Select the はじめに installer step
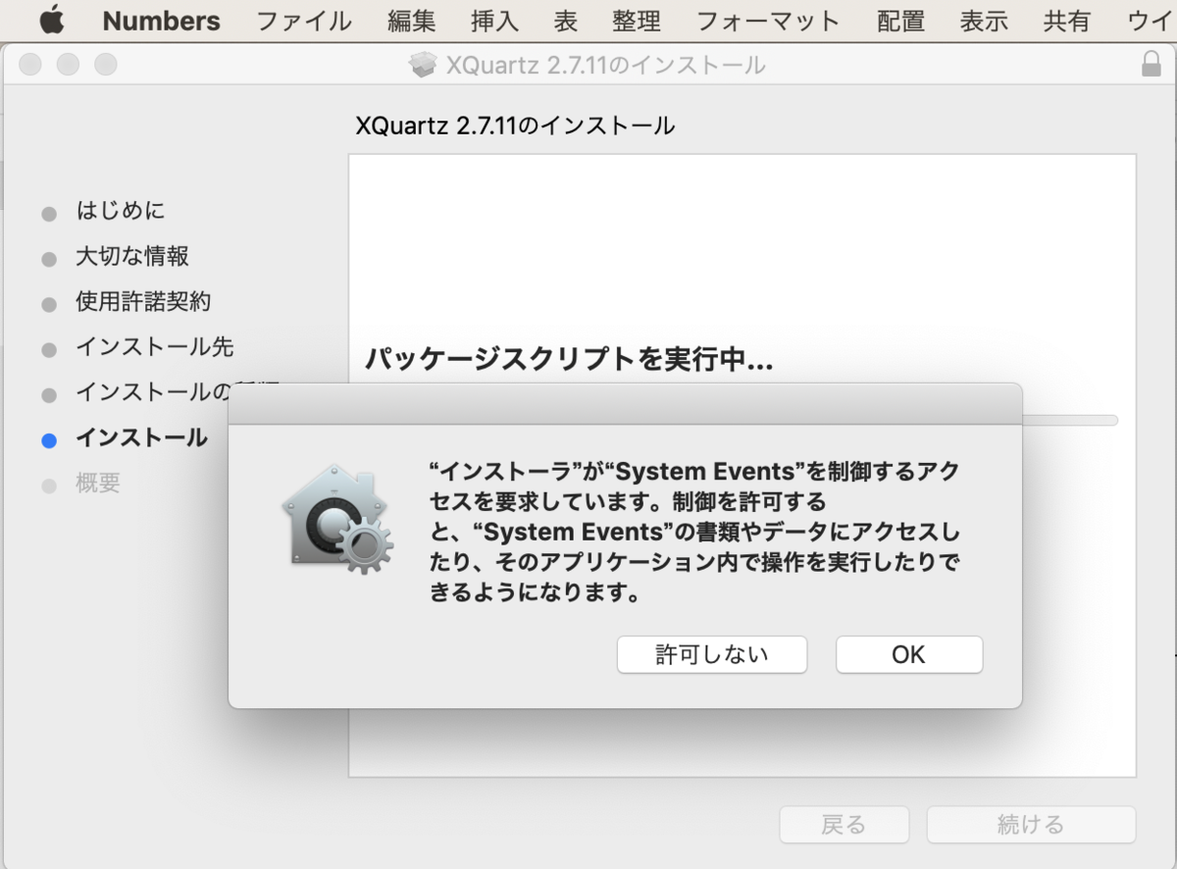 (x=121, y=211)
